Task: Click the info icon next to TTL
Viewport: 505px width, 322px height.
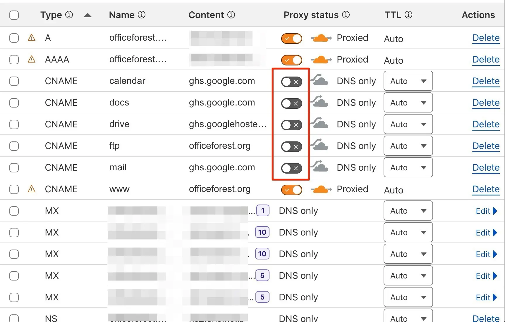Action: tap(408, 15)
